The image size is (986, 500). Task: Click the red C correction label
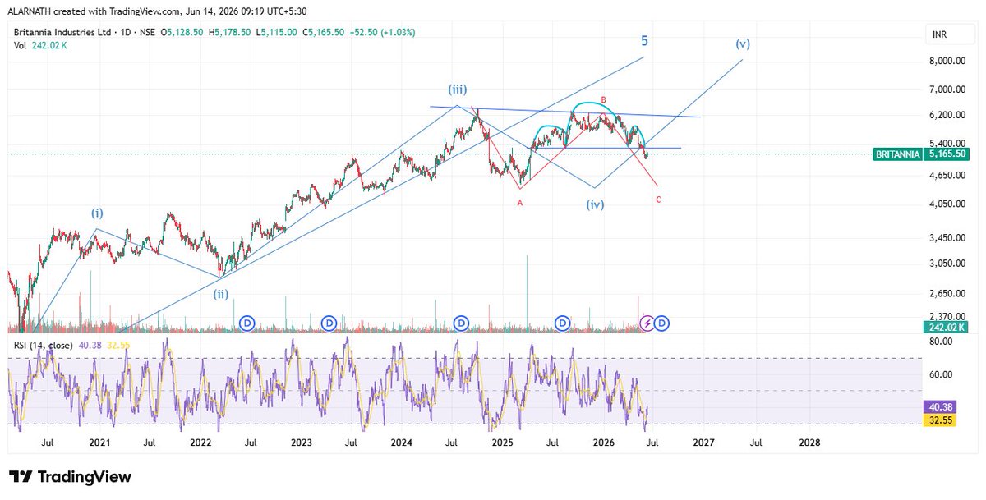click(x=659, y=200)
